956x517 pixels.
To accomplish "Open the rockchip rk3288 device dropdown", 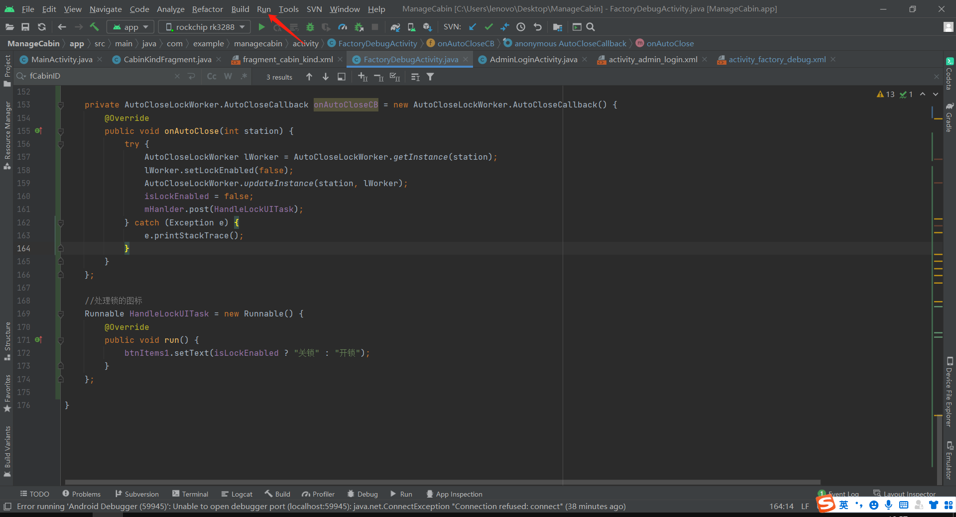I will tap(205, 27).
